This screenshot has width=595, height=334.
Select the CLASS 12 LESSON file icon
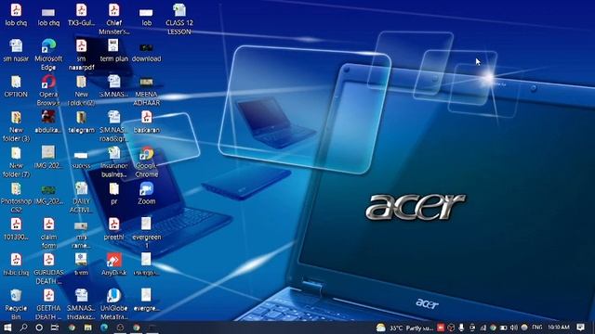coord(179,19)
